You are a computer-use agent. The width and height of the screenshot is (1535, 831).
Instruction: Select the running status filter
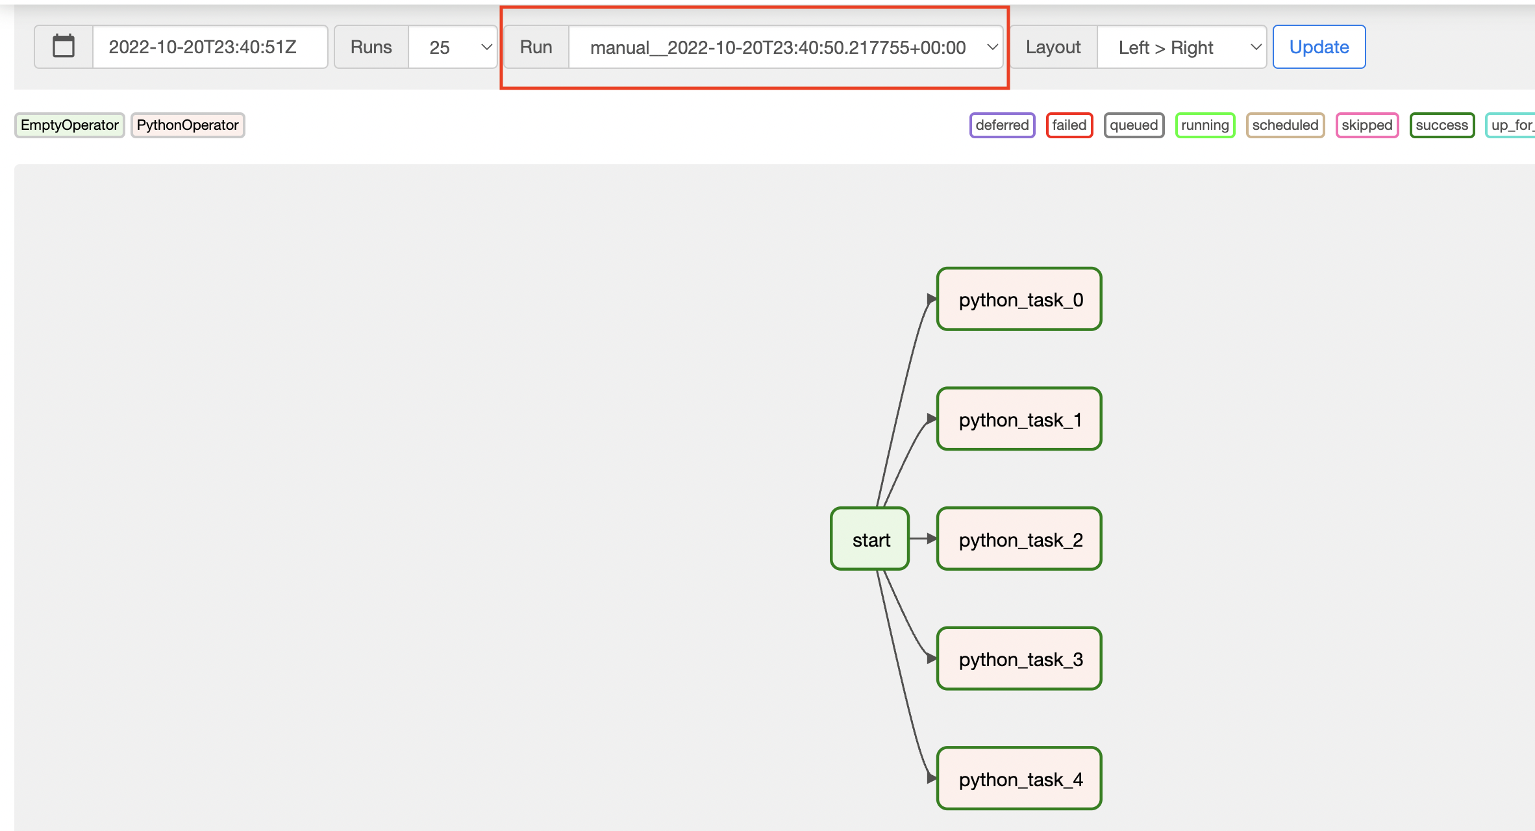tap(1204, 125)
